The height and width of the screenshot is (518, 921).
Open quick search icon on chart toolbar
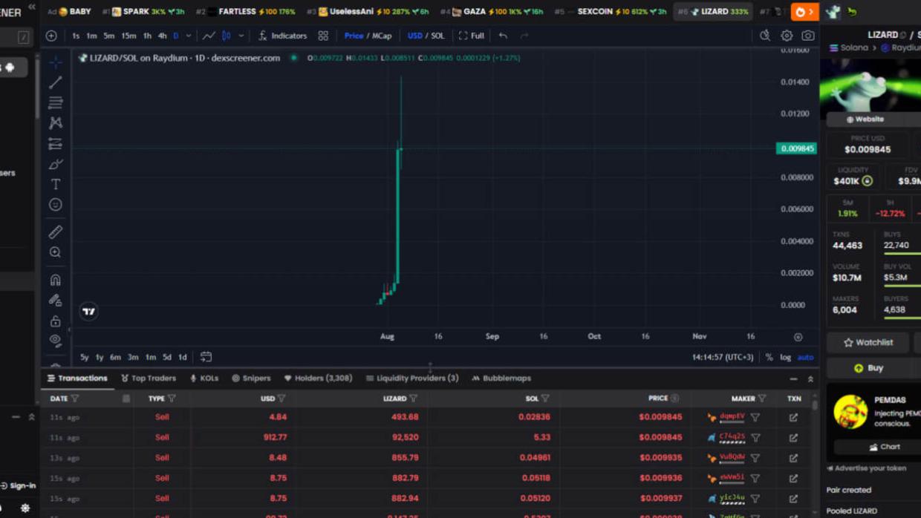tap(765, 36)
